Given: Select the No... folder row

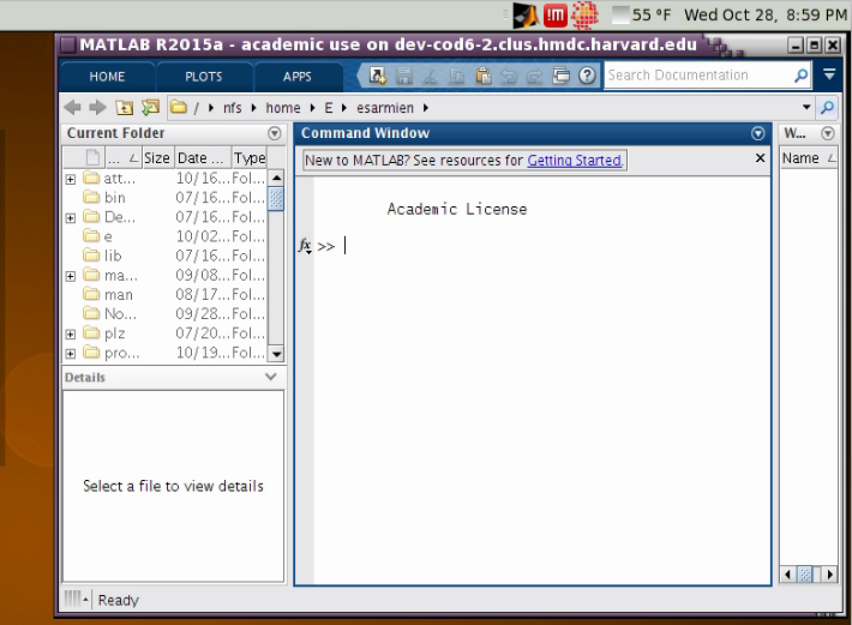Looking at the screenshot, I should pos(165,314).
